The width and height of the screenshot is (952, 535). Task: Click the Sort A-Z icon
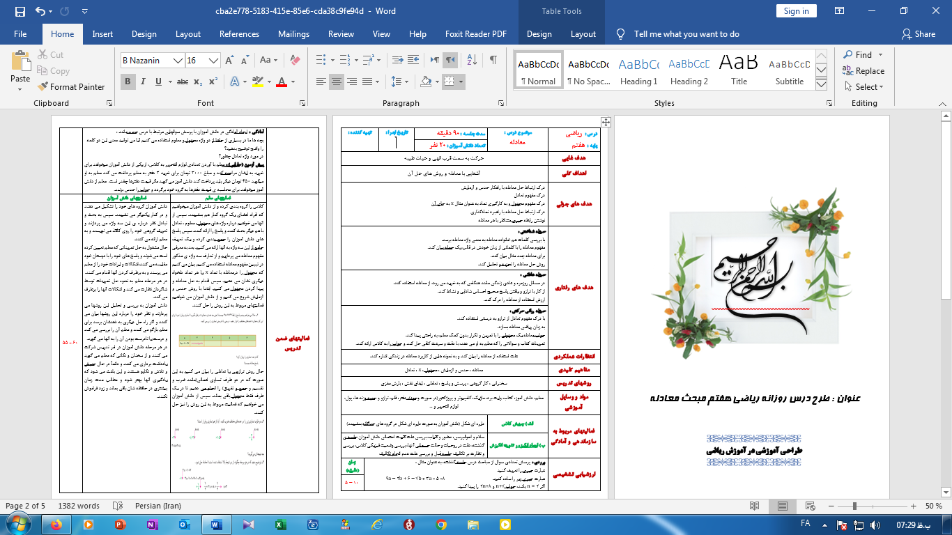tap(473, 60)
